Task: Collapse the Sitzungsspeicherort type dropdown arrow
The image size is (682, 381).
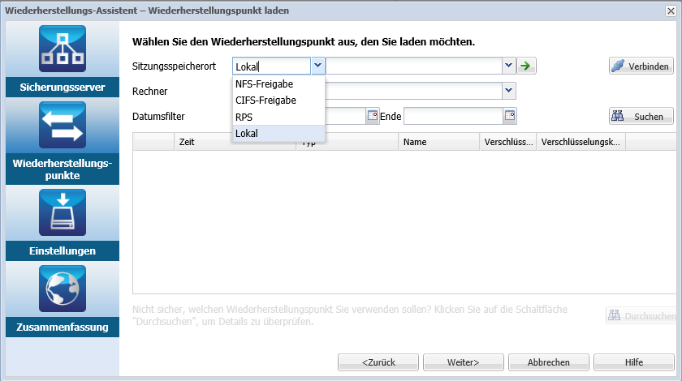Action: 317,66
